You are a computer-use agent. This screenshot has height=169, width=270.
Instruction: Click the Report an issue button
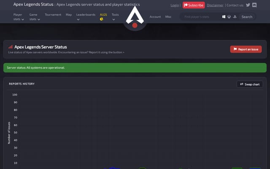[x=246, y=49]
